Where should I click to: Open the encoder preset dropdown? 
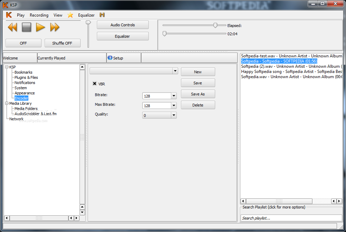[175, 71]
